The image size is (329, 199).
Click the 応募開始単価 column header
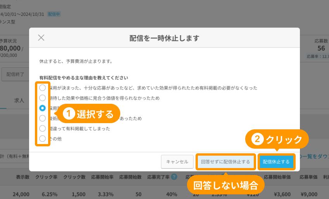[x=277, y=177]
